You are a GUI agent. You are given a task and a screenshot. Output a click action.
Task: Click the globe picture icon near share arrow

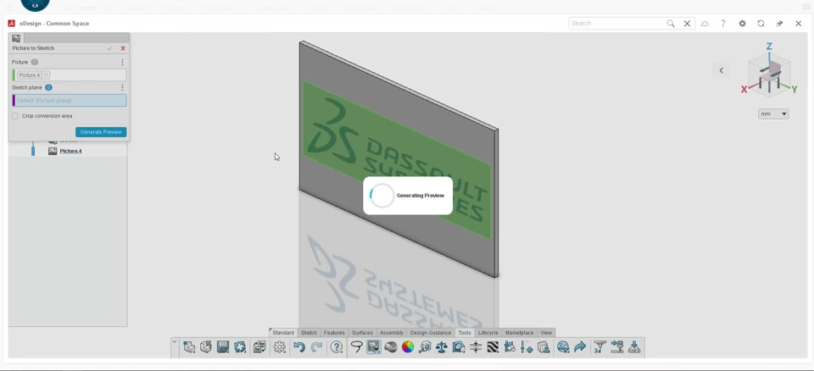[563, 347]
